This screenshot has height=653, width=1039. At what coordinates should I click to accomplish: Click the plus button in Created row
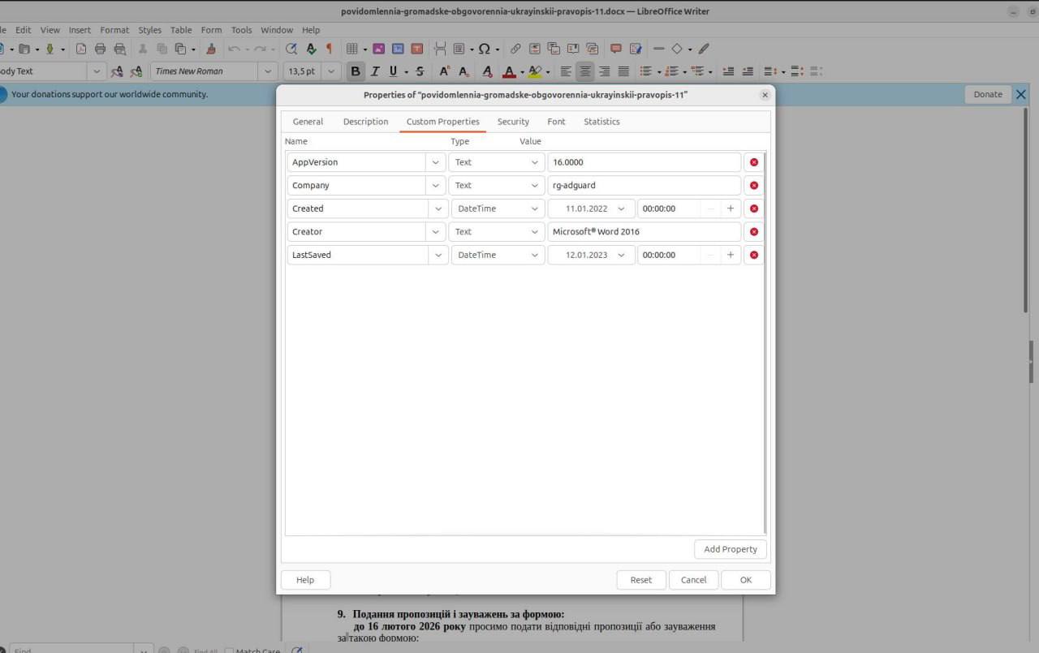coord(730,208)
